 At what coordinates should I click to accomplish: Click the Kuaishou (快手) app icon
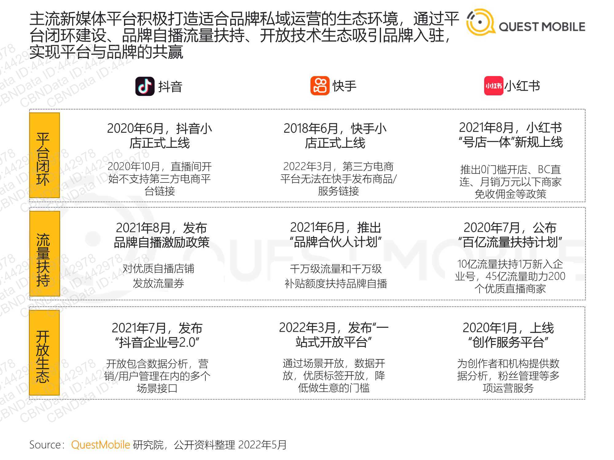320,86
